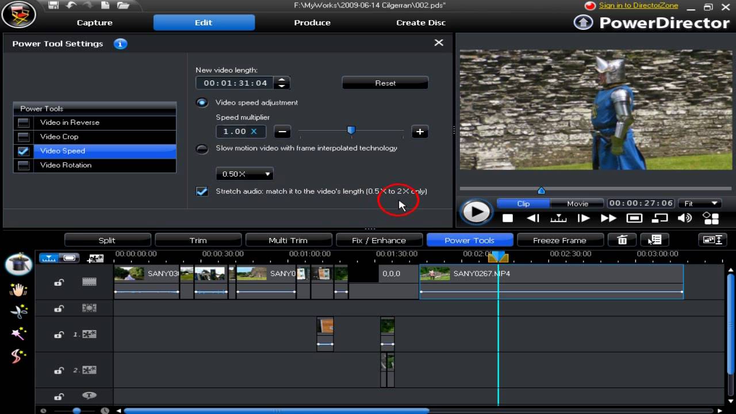Switch to the Create Disc tab
Screen dimensions: 736x414
click(421, 22)
